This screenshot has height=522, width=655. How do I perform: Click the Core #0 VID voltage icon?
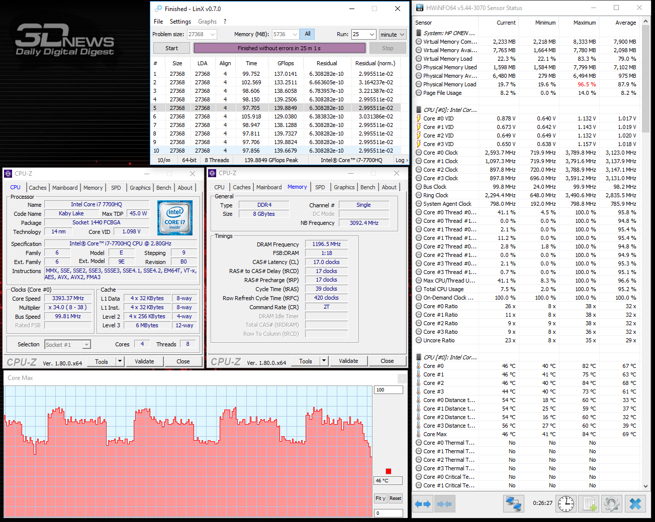[x=419, y=118]
